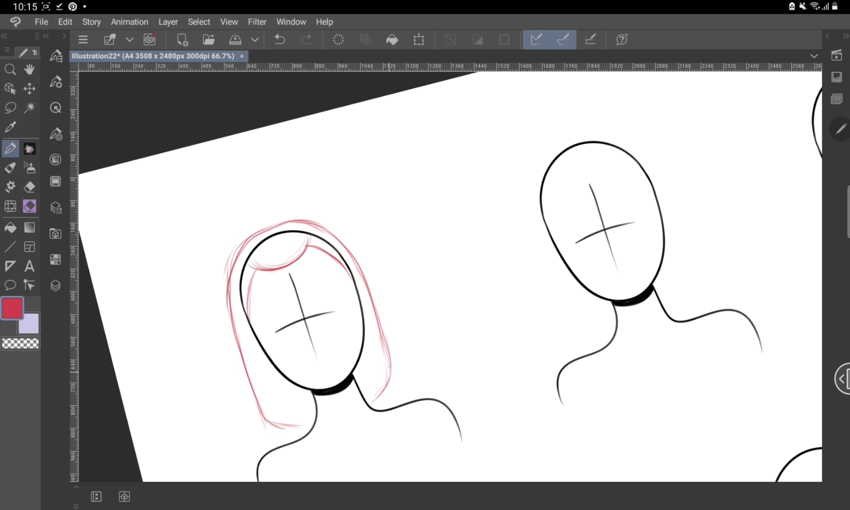Image resolution: width=850 pixels, height=510 pixels.
Task: Select the Auto select magic wand tool
Action: [x=29, y=108]
